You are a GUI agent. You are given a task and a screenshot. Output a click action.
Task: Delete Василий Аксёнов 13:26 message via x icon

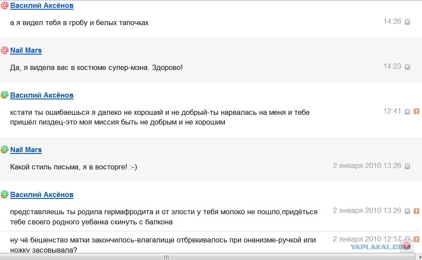pos(407,211)
